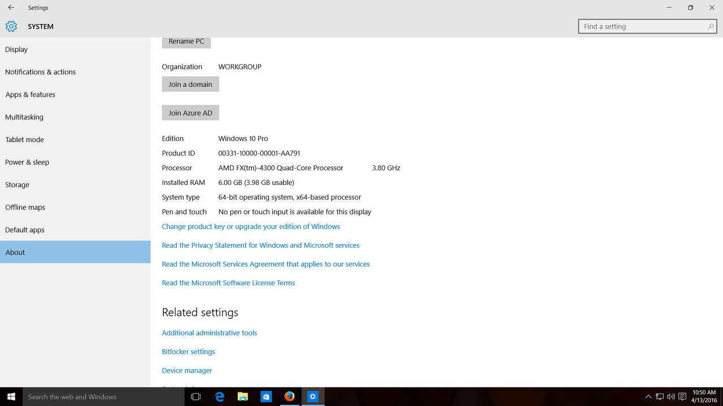Open the volume tray icon
723x406 pixels.
coord(670,396)
